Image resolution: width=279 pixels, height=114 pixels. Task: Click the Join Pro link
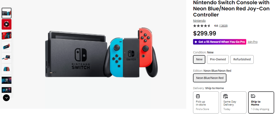[x=253, y=42]
